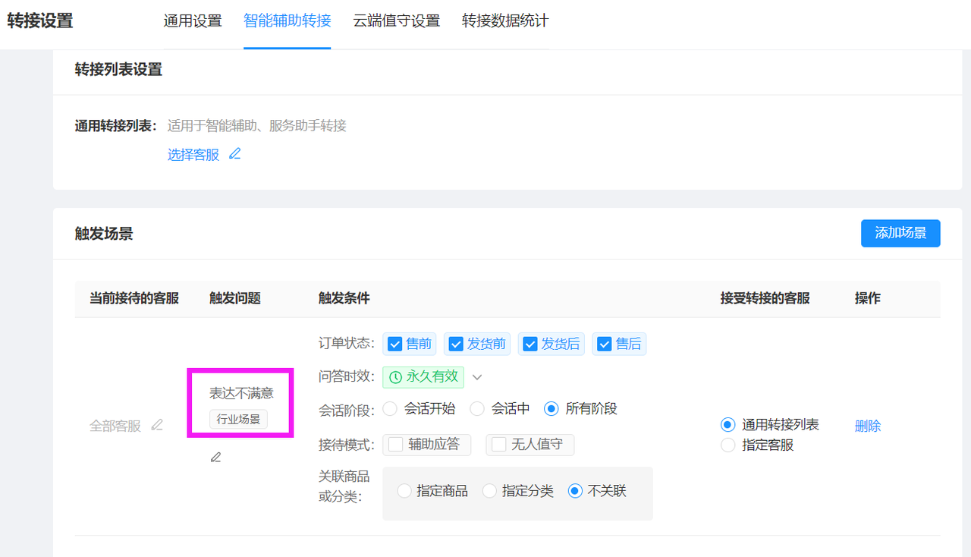Select the 会话中 radio option
The height and width of the screenshot is (557, 971).
[477, 409]
